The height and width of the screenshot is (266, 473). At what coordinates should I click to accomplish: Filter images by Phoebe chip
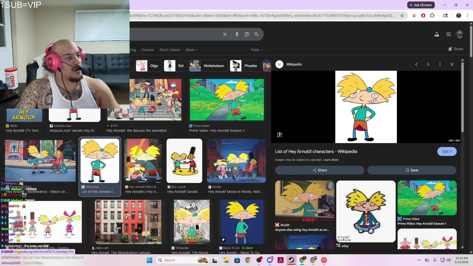245,66
